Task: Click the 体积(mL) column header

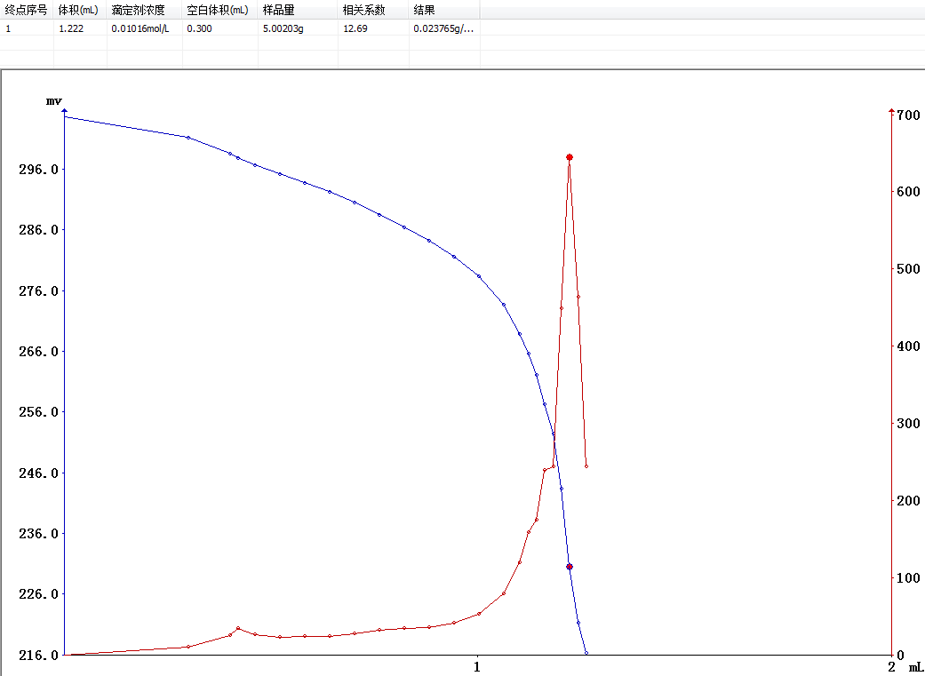Action: pyautogui.click(x=78, y=10)
